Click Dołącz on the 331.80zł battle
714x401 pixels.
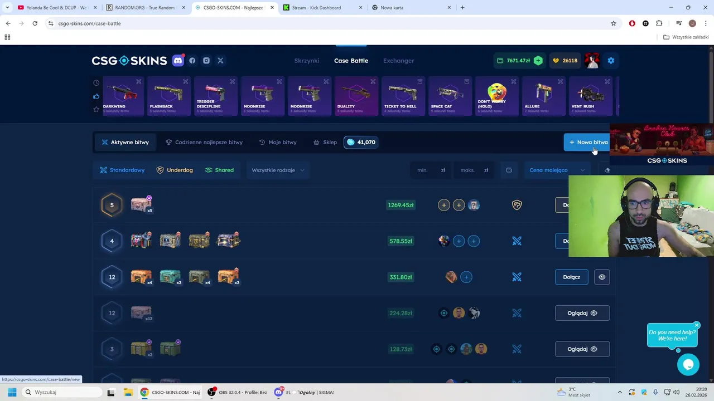coord(572,277)
